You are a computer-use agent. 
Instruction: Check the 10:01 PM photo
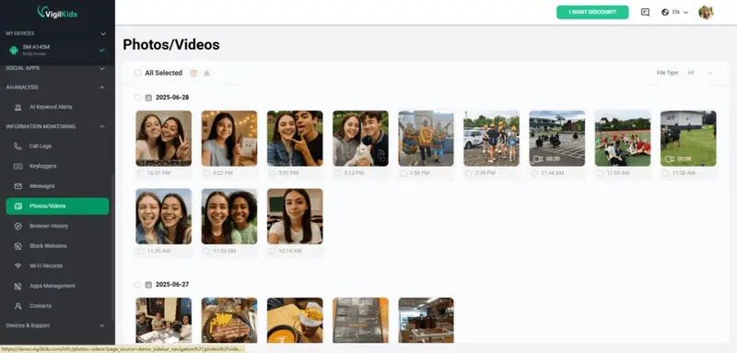coord(141,173)
